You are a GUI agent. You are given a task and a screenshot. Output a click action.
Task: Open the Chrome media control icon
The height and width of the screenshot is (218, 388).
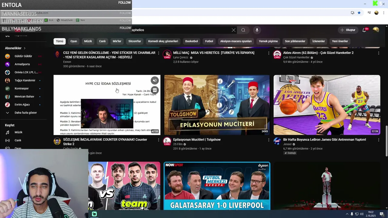[369, 13]
